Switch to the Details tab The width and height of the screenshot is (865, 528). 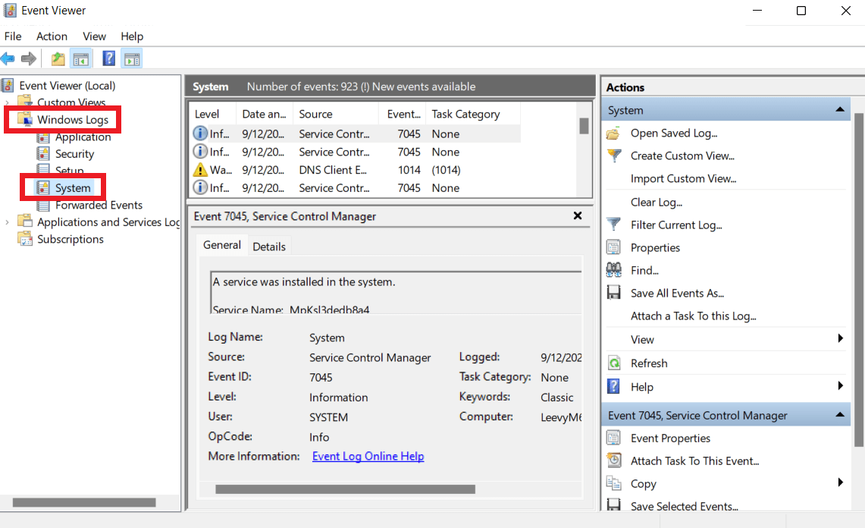pos(269,247)
